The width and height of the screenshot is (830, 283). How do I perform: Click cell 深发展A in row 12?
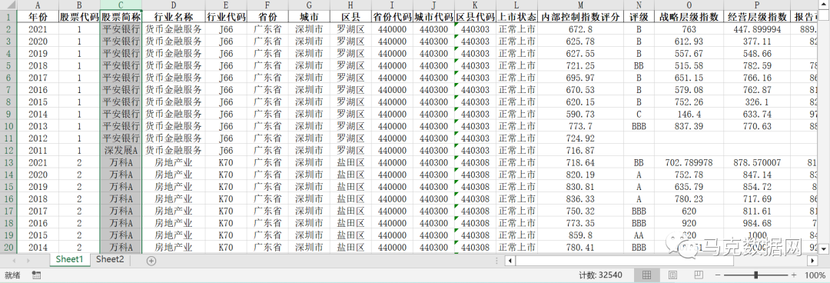pyautogui.click(x=121, y=151)
